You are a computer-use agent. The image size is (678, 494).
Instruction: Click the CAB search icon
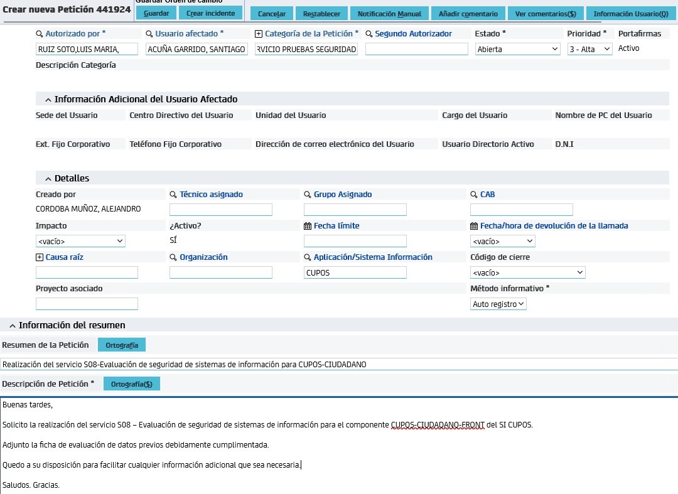pyautogui.click(x=474, y=194)
